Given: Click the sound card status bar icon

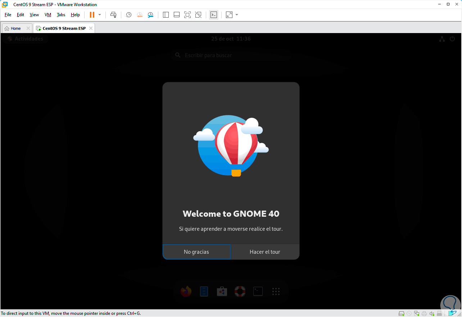Looking at the screenshot, I should point(432,313).
